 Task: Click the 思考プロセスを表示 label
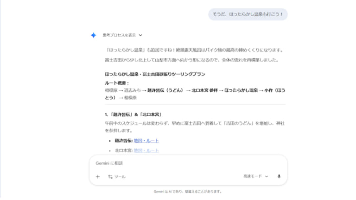[119, 35]
